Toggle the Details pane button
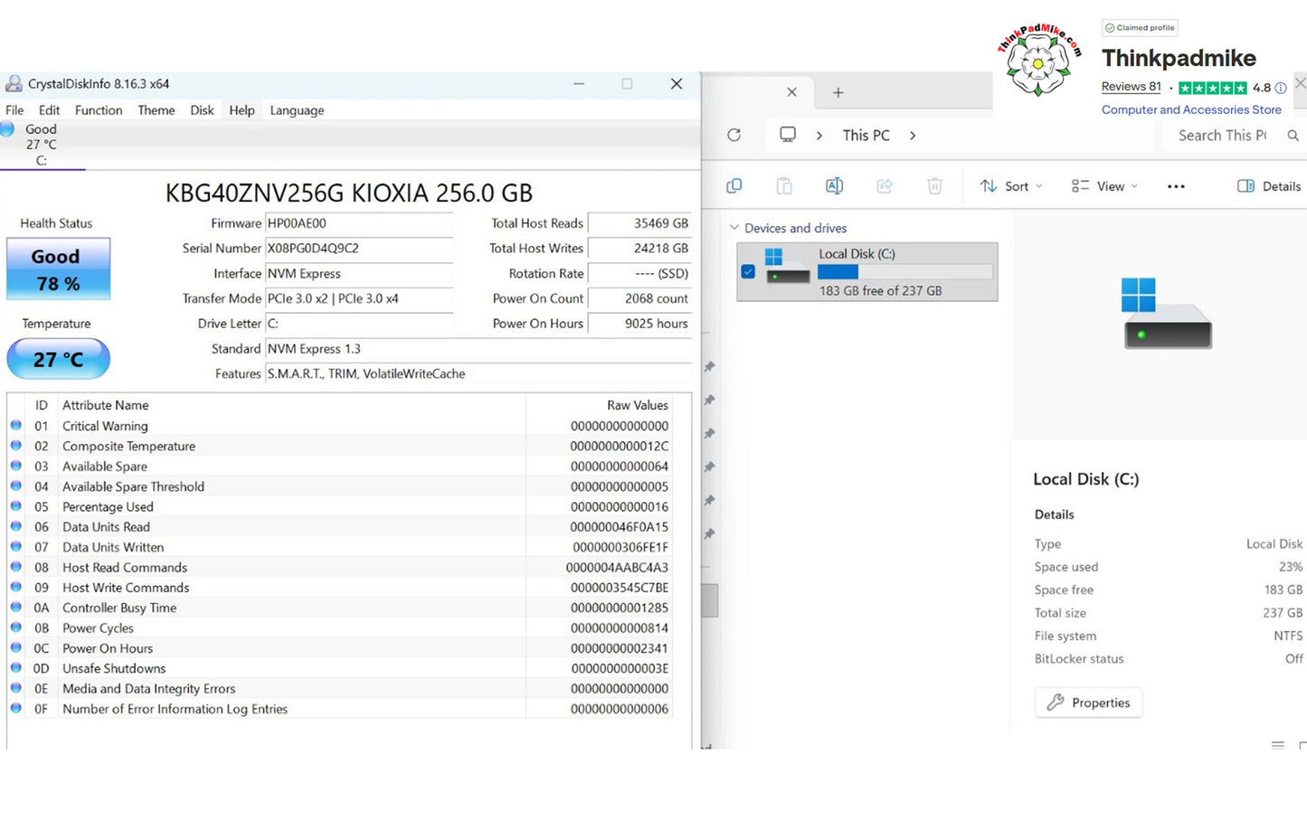The width and height of the screenshot is (1307, 821). coord(1269,186)
